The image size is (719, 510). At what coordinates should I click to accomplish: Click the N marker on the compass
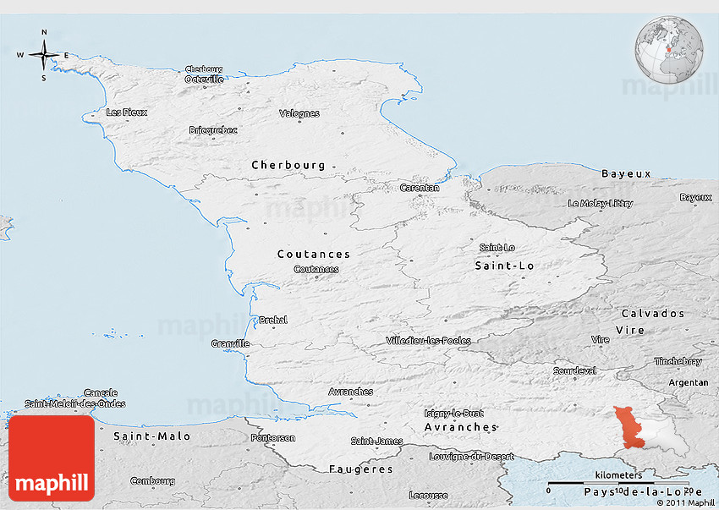(44, 32)
